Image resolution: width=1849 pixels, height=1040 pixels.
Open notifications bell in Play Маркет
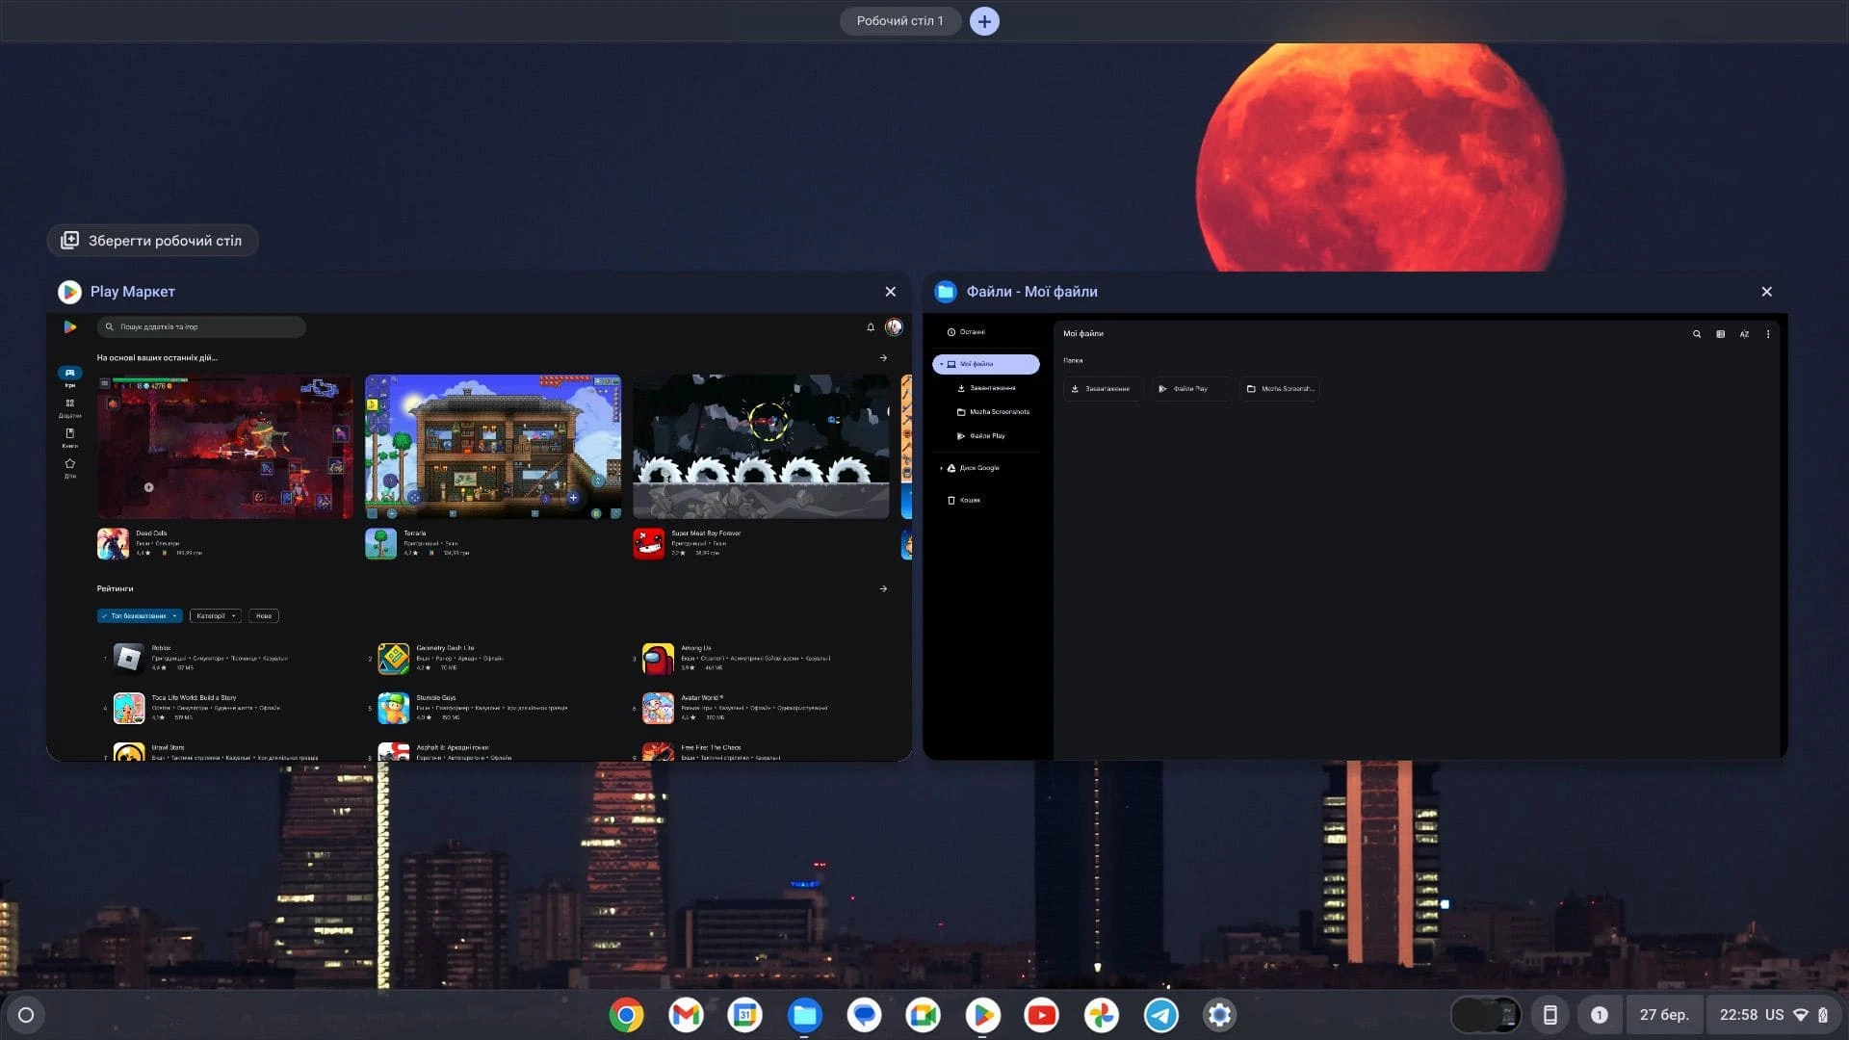pyautogui.click(x=871, y=327)
